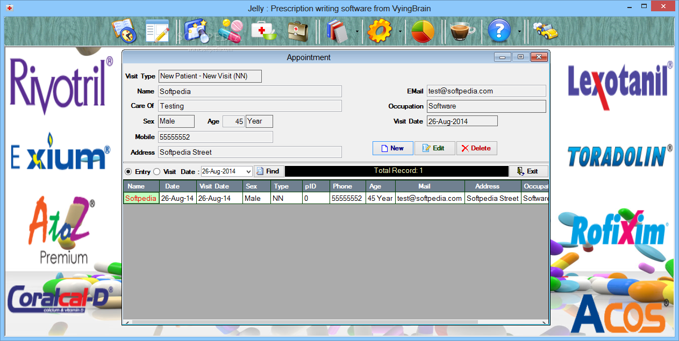The image size is (679, 341).
Task: Click the Phone column header
Action: click(347, 186)
